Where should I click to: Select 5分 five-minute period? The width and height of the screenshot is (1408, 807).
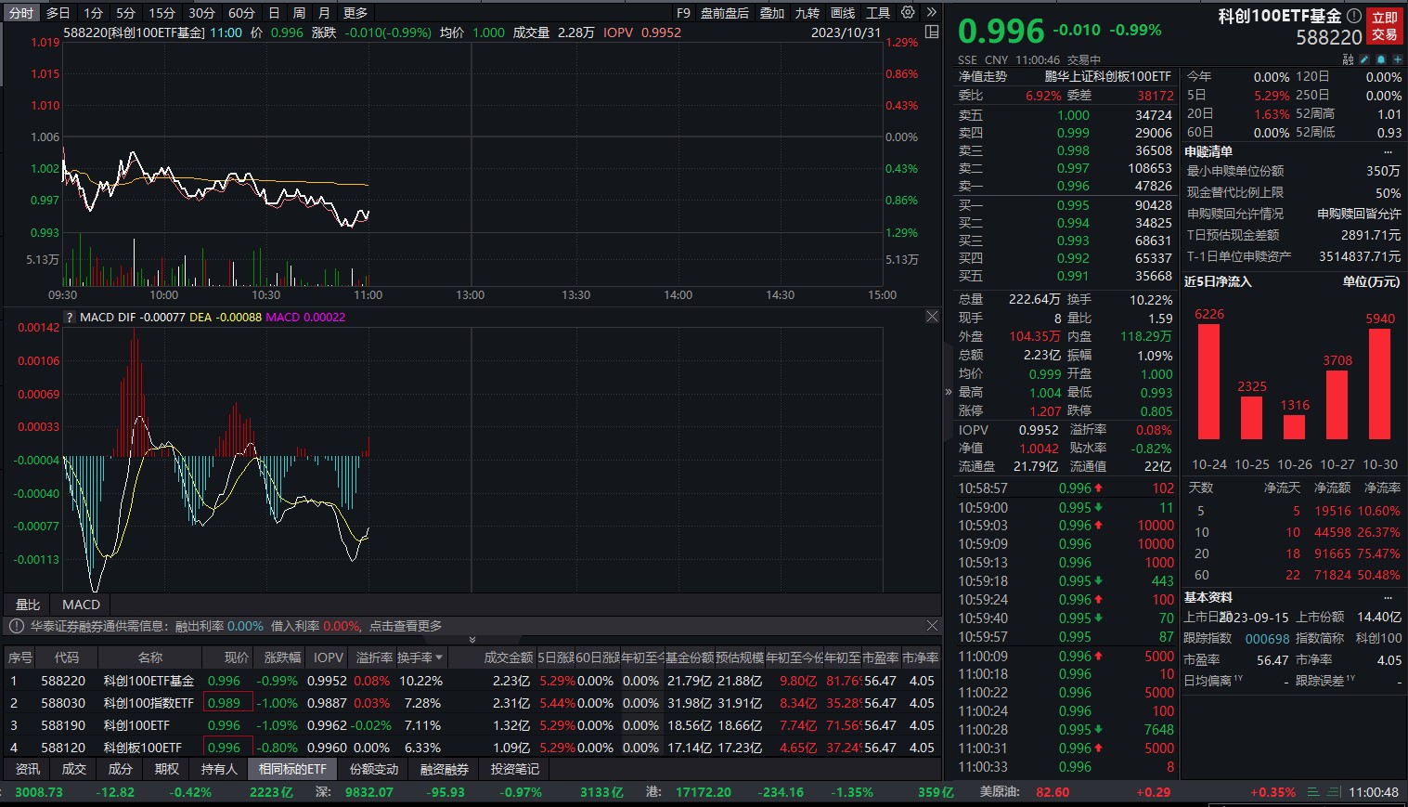pos(125,12)
